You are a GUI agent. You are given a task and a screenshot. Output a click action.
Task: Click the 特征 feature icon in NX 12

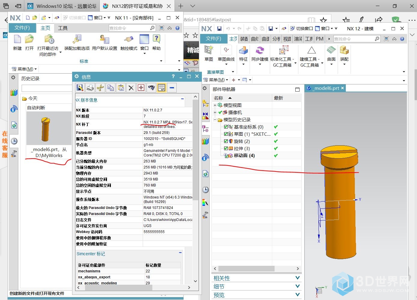click(x=243, y=50)
